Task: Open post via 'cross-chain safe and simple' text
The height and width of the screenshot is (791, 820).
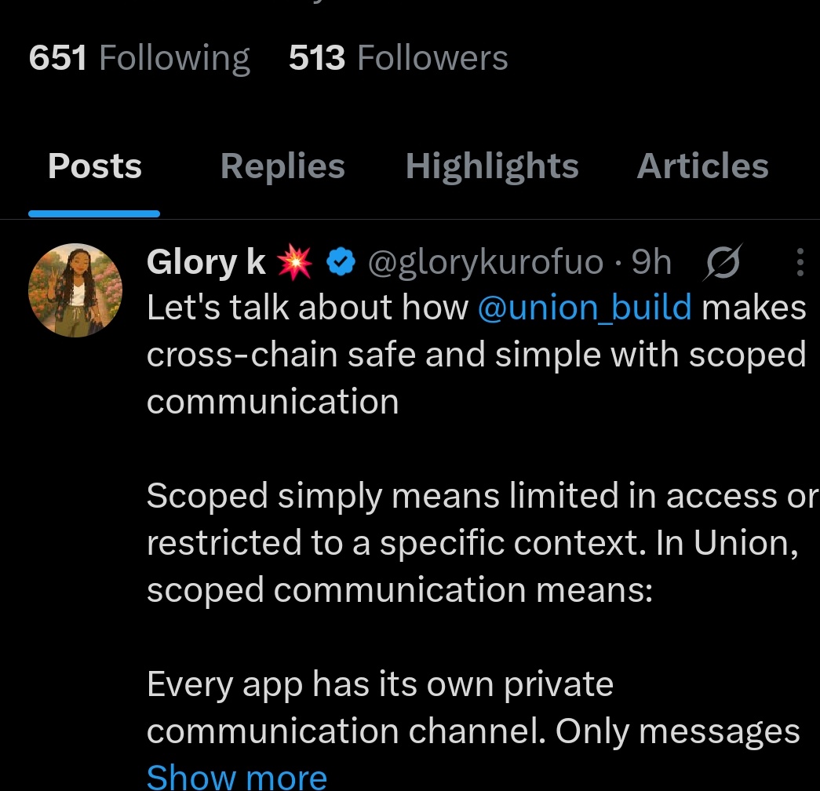Action: pos(476,355)
